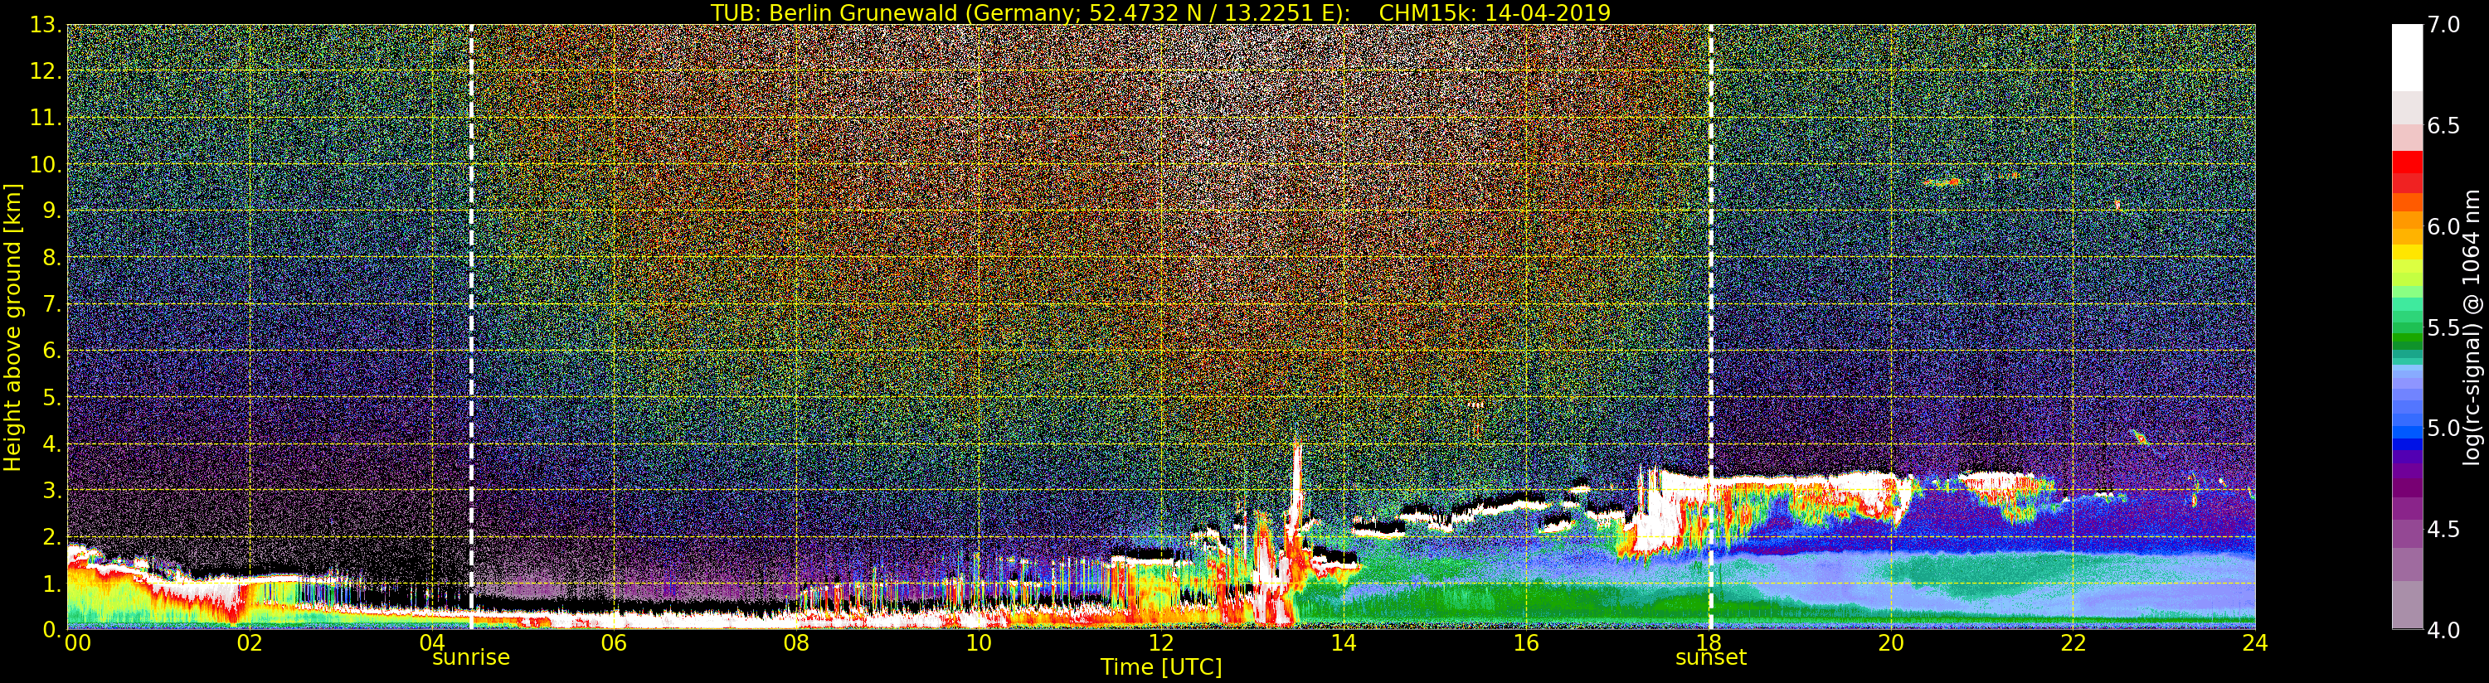The height and width of the screenshot is (683, 2489).
Task: Click height axis tick '2.'
Action: click(x=52, y=536)
